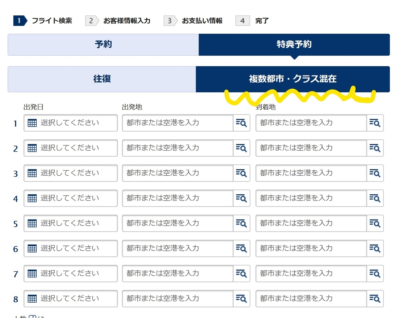Click calendar icon in row 1 date field

pos(32,123)
